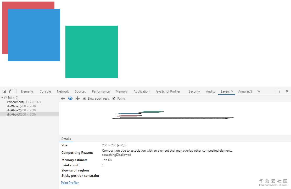Select the div#box1 layer
291x189 pixels.
[x=21, y=106]
